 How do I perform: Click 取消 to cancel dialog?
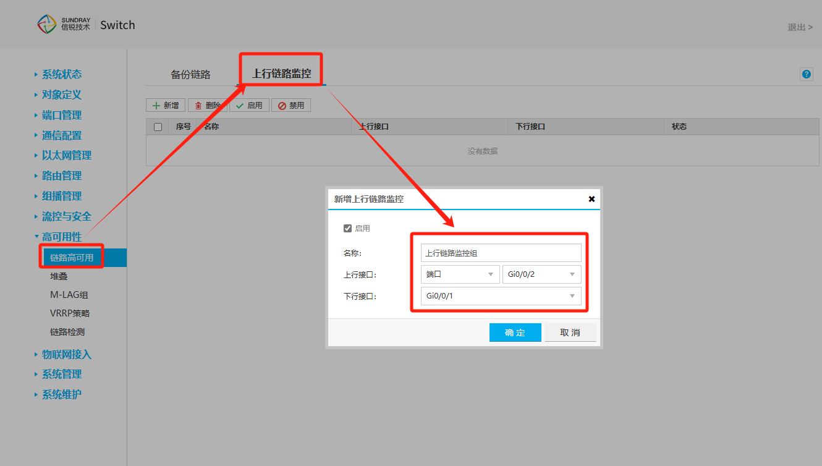pyautogui.click(x=570, y=333)
